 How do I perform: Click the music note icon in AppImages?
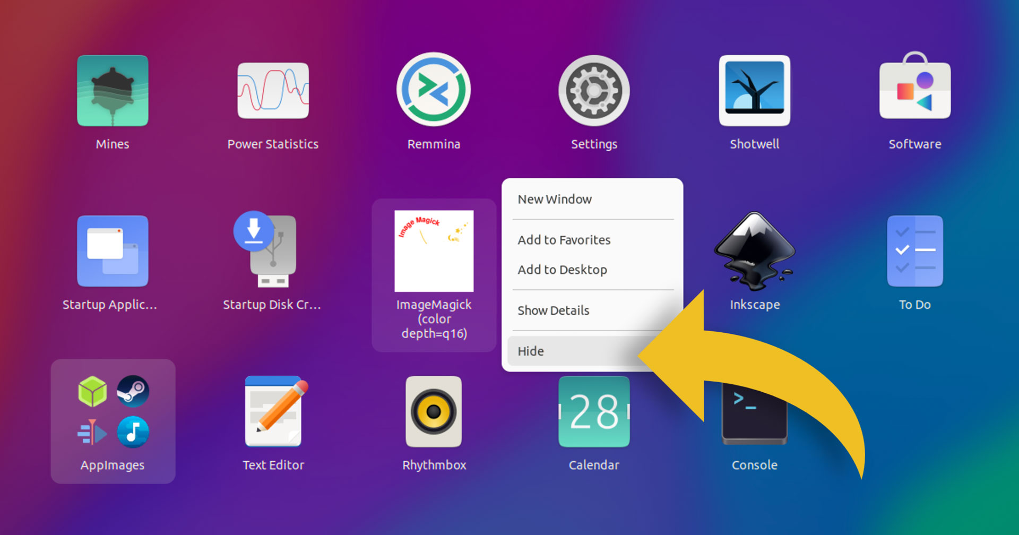pyautogui.click(x=133, y=432)
